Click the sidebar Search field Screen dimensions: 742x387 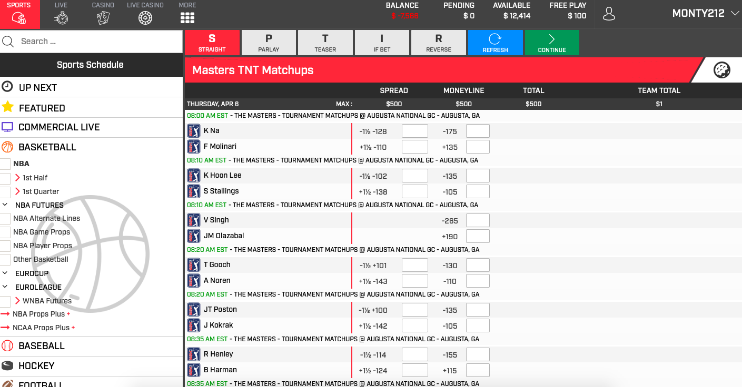click(x=97, y=42)
